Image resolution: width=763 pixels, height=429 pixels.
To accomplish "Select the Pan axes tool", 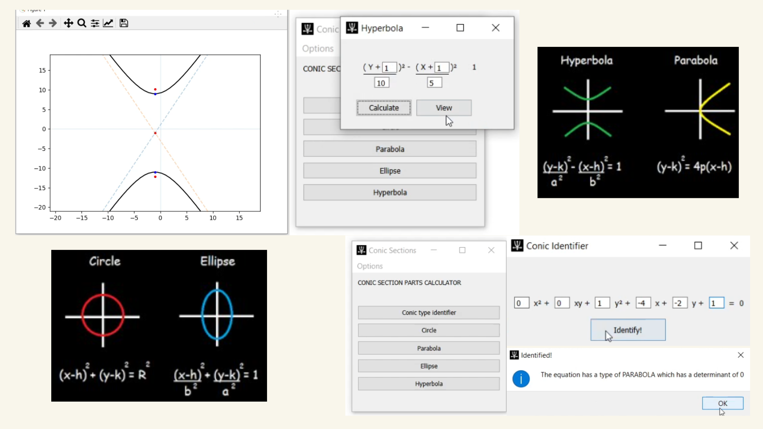I will [68, 23].
